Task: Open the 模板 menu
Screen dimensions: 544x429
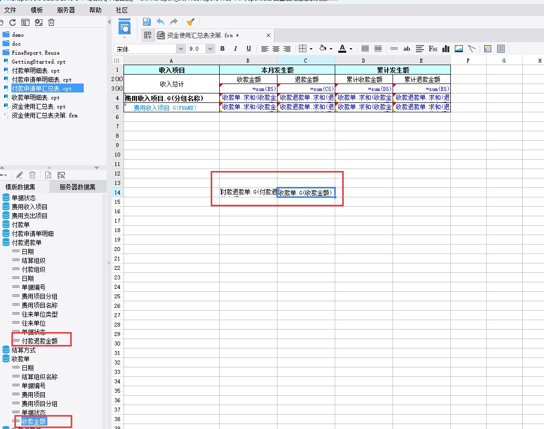Action: coord(36,10)
